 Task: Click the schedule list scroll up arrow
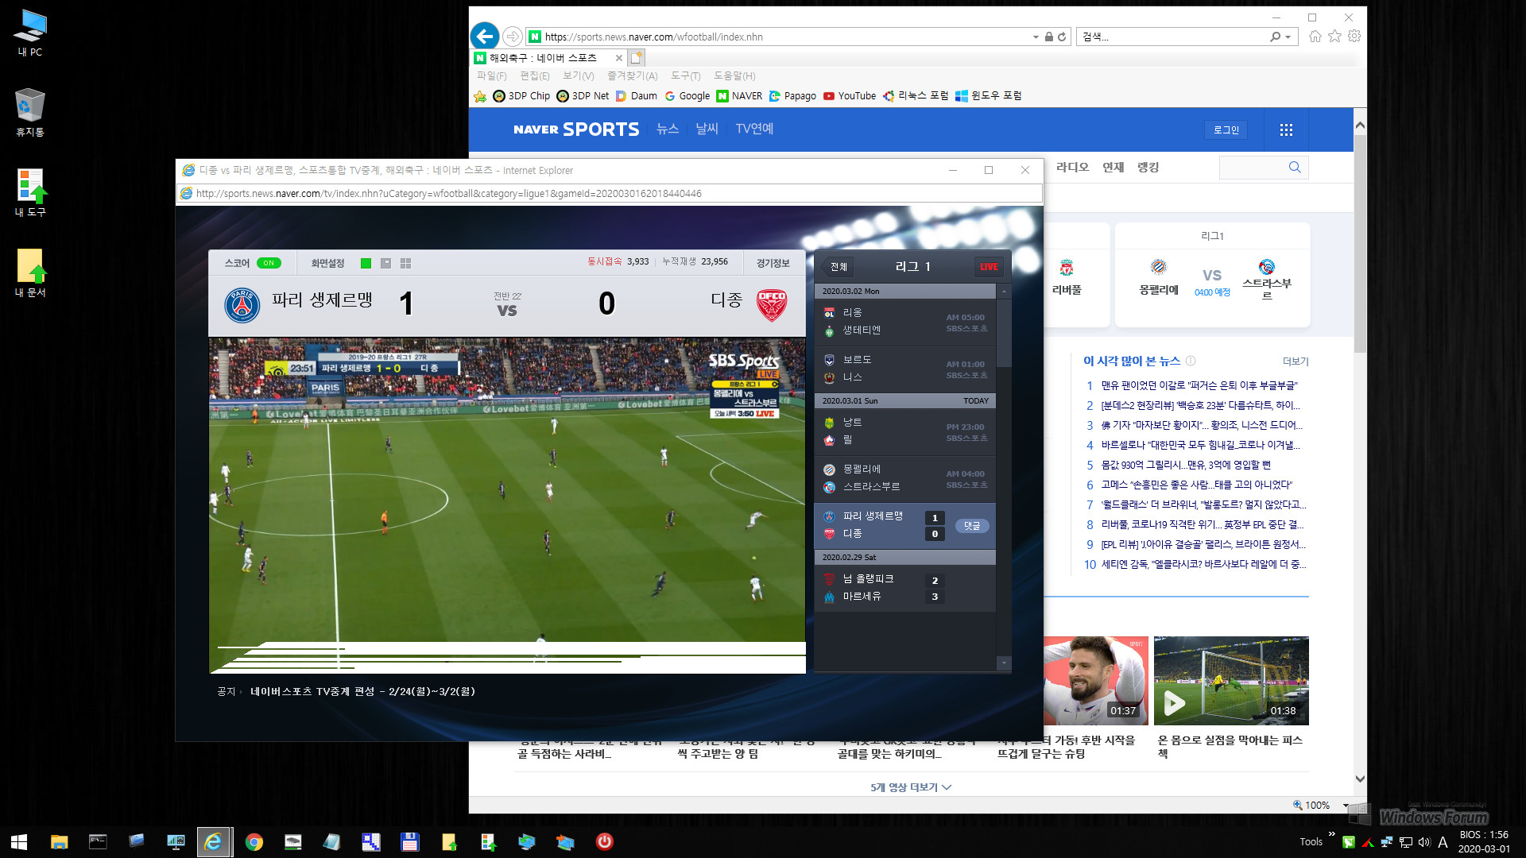tap(1004, 292)
